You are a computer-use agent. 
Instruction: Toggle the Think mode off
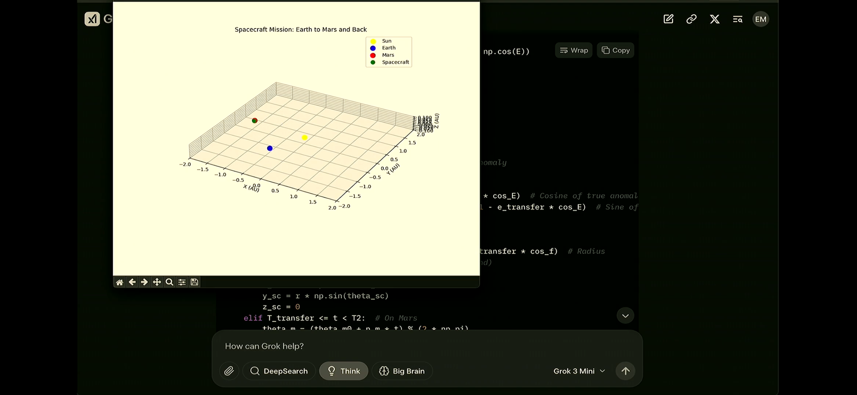click(343, 371)
